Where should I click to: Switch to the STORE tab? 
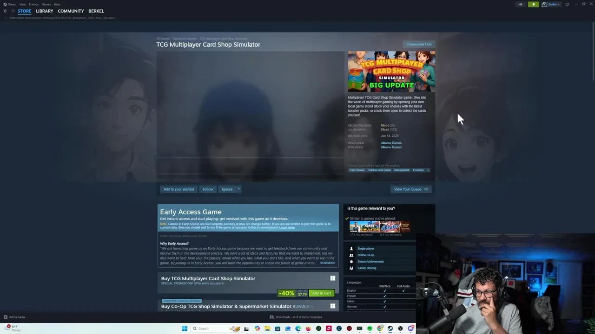coord(25,11)
